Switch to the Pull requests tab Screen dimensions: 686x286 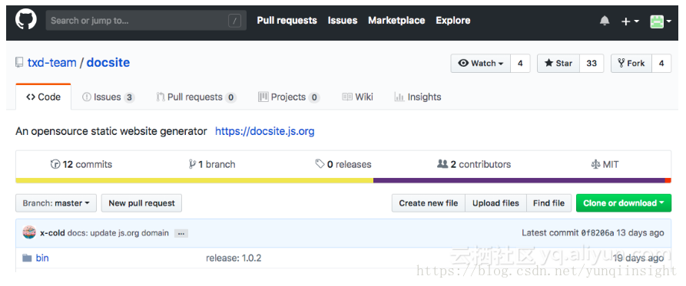[x=197, y=97]
